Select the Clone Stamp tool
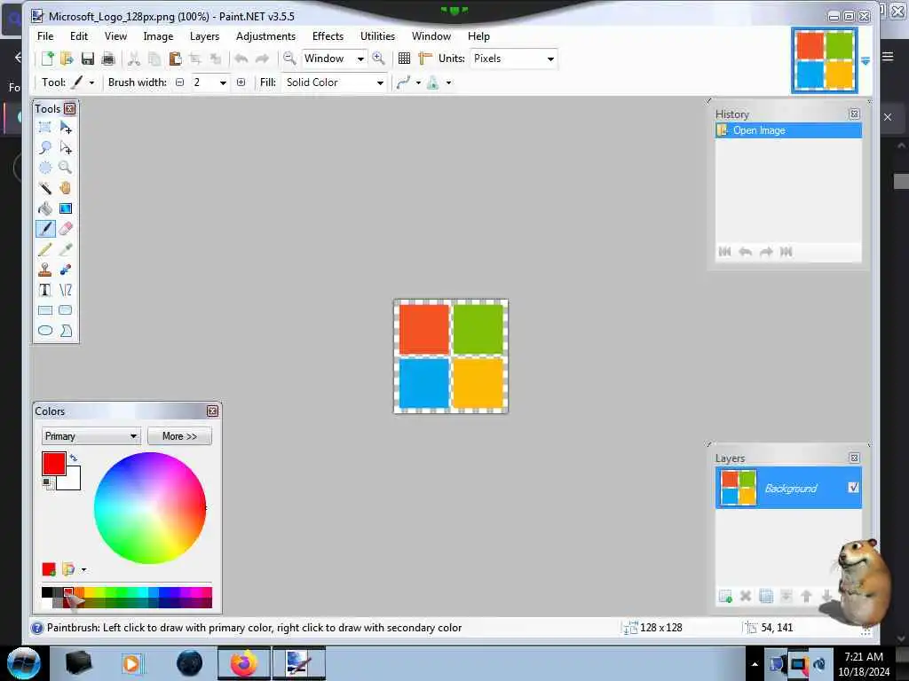 [45, 270]
